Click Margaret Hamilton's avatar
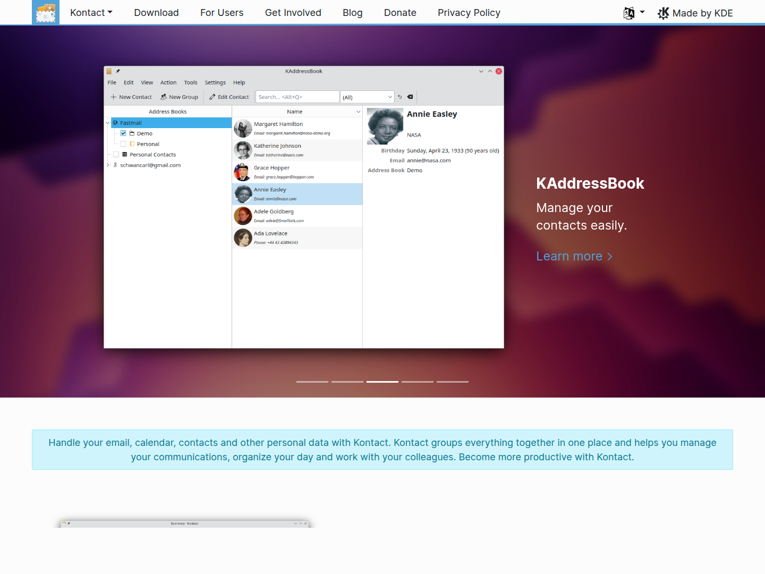 pos(243,129)
